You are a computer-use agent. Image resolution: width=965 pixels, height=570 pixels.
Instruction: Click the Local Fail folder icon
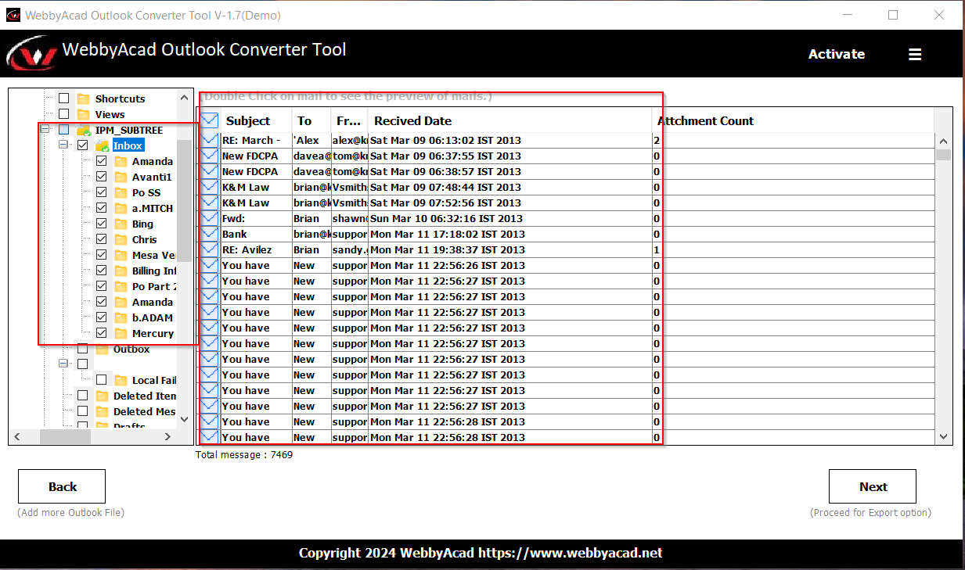[x=121, y=380]
